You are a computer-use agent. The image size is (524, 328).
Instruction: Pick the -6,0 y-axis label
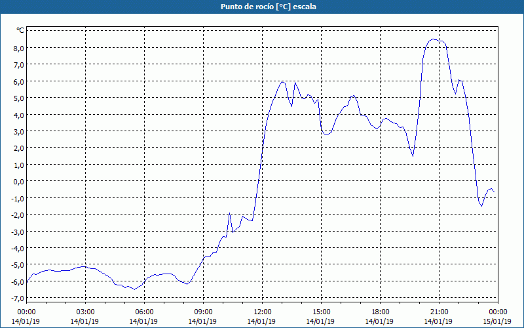click(x=18, y=282)
